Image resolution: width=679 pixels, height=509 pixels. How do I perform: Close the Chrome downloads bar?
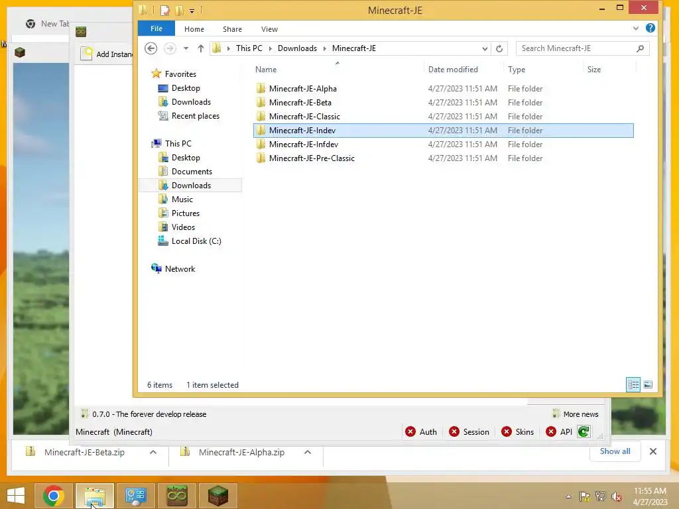tap(653, 451)
